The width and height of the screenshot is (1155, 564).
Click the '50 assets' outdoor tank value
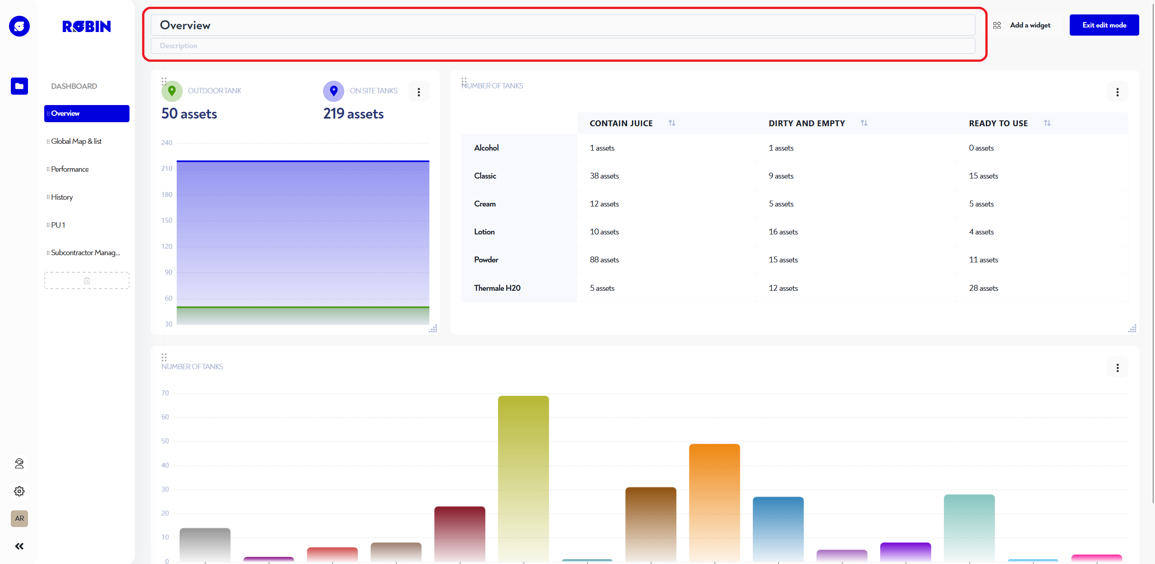click(x=189, y=114)
